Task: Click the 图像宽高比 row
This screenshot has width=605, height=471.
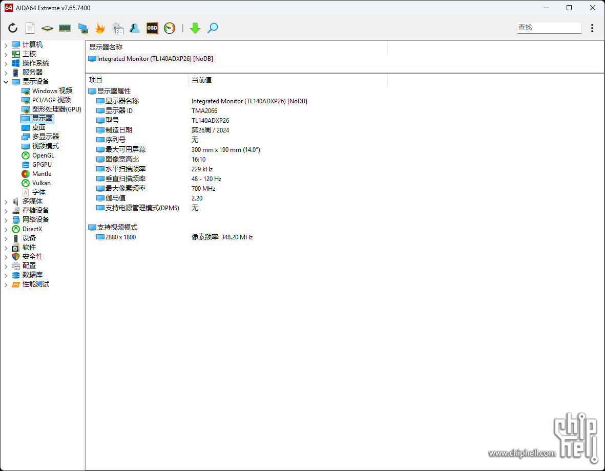Action: coord(236,159)
